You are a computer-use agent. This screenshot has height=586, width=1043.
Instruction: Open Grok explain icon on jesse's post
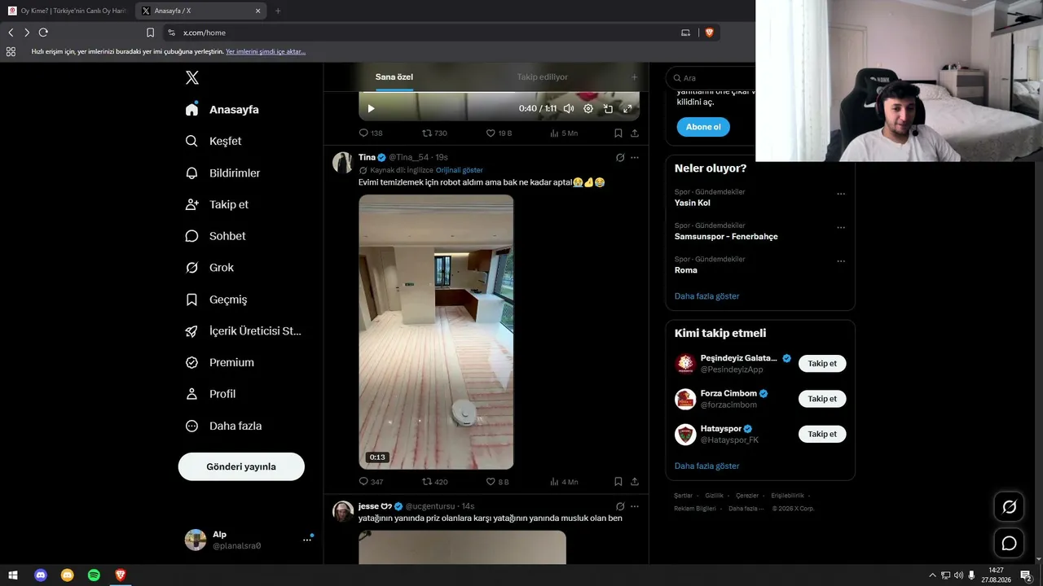coord(620,506)
